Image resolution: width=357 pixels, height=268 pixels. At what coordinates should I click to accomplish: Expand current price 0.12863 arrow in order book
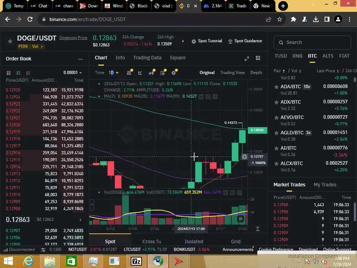pos(81,220)
